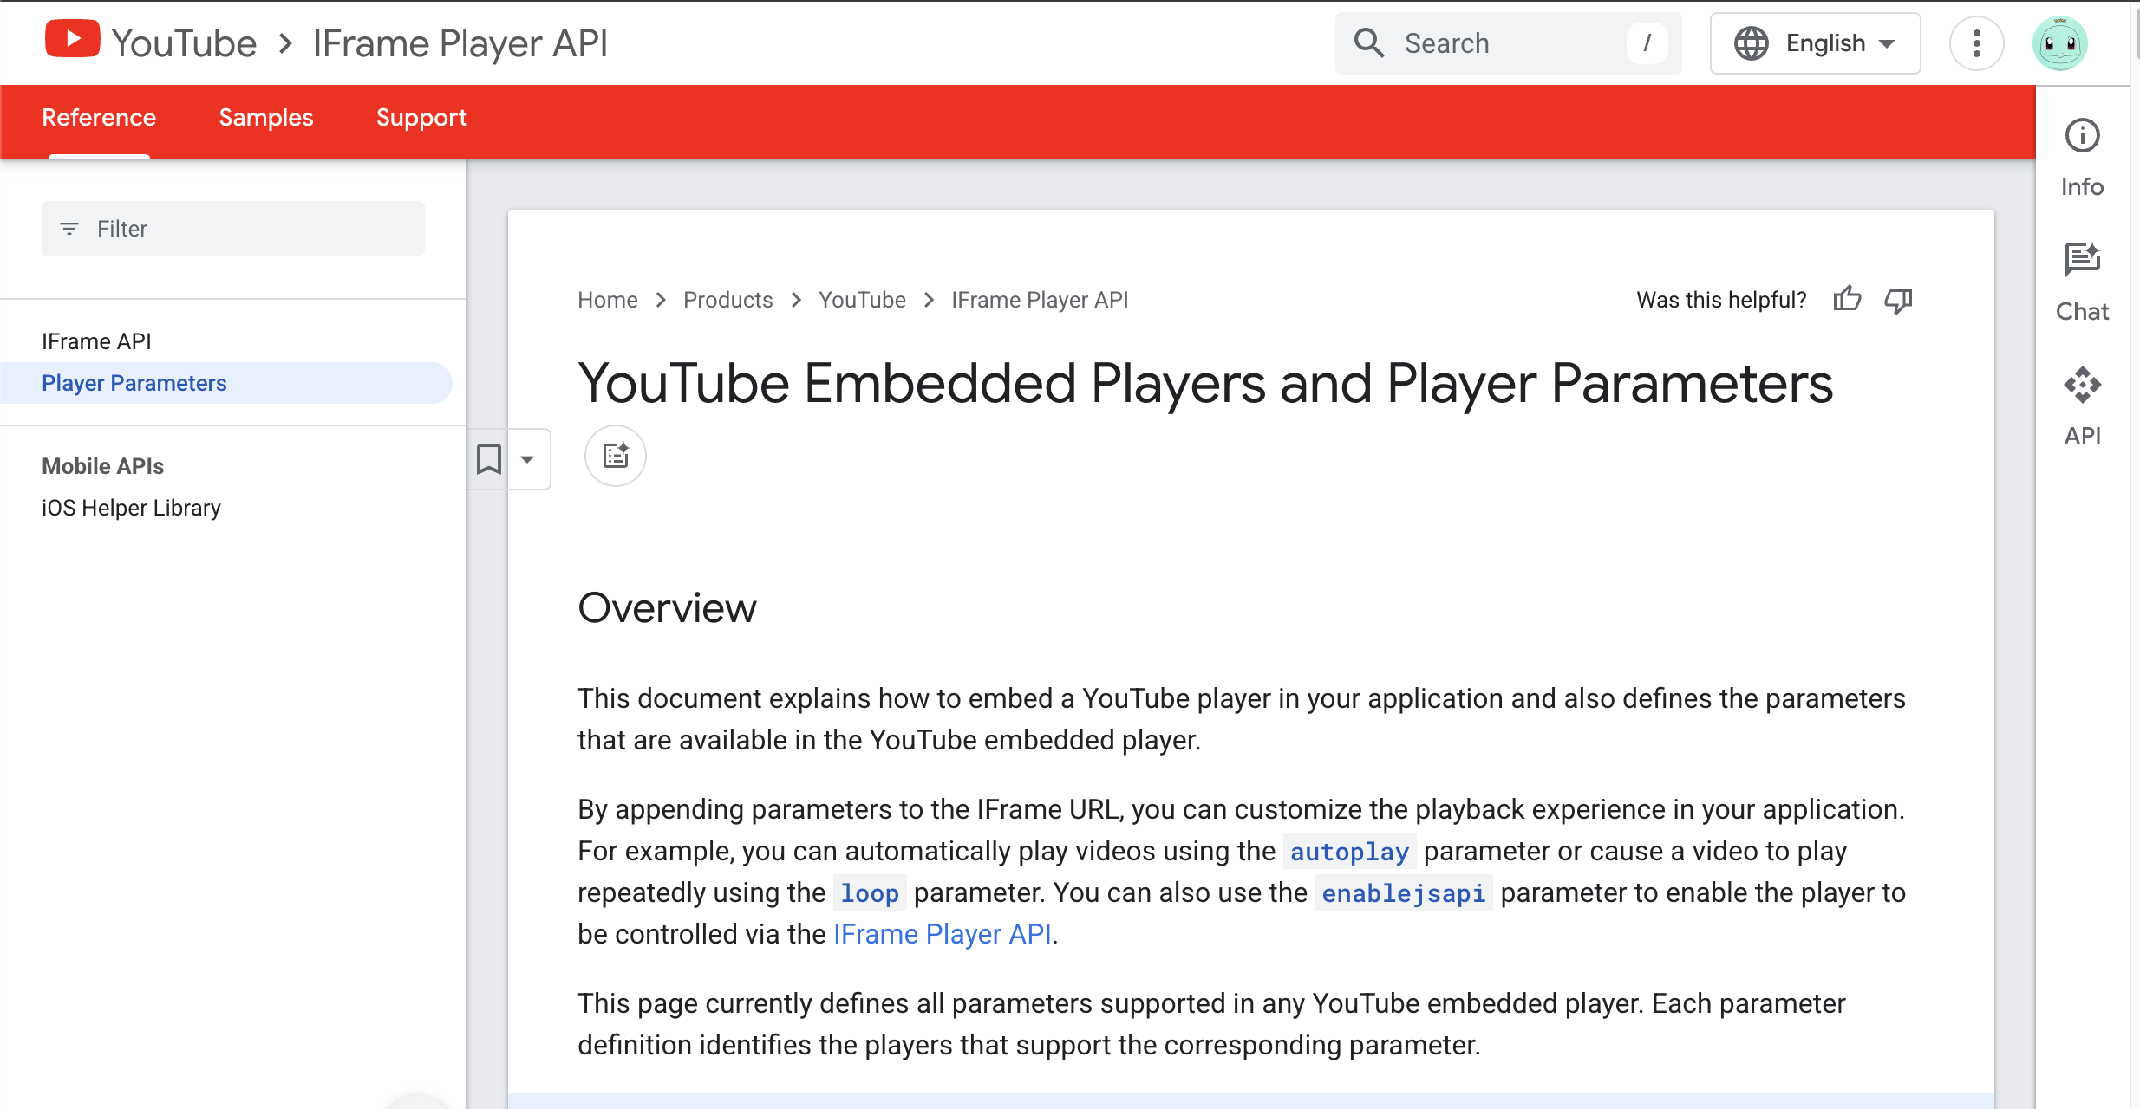The height and width of the screenshot is (1109, 2140).
Task: Open the API side panel
Action: tap(2082, 407)
